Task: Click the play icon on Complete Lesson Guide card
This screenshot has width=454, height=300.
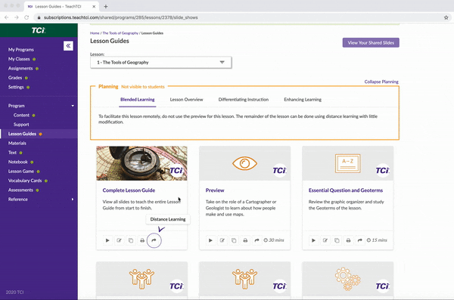Action: coord(107,240)
